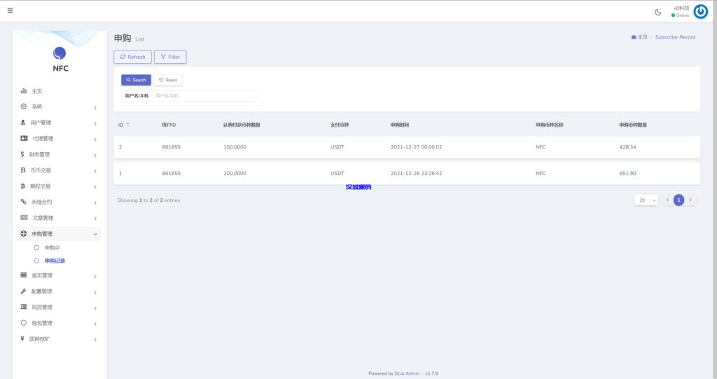This screenshot has height=379, width=717.
Task: Sort table by ID column arrow
Action: click(x=127, y=125)
